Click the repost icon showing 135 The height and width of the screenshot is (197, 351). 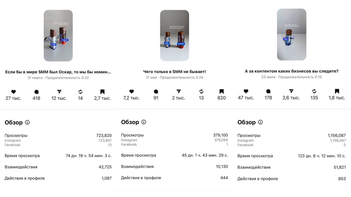pos(314,91)
